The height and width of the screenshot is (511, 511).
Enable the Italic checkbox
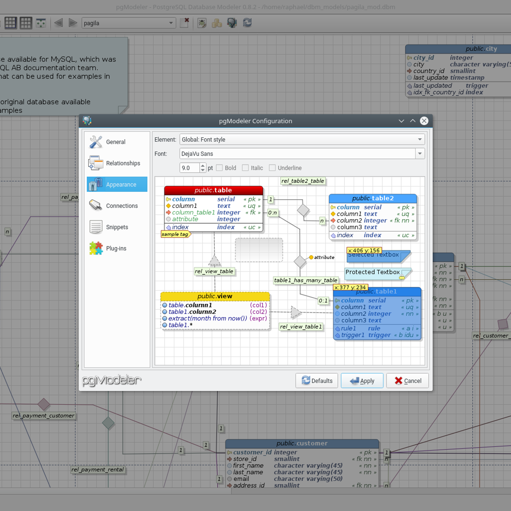245,168
